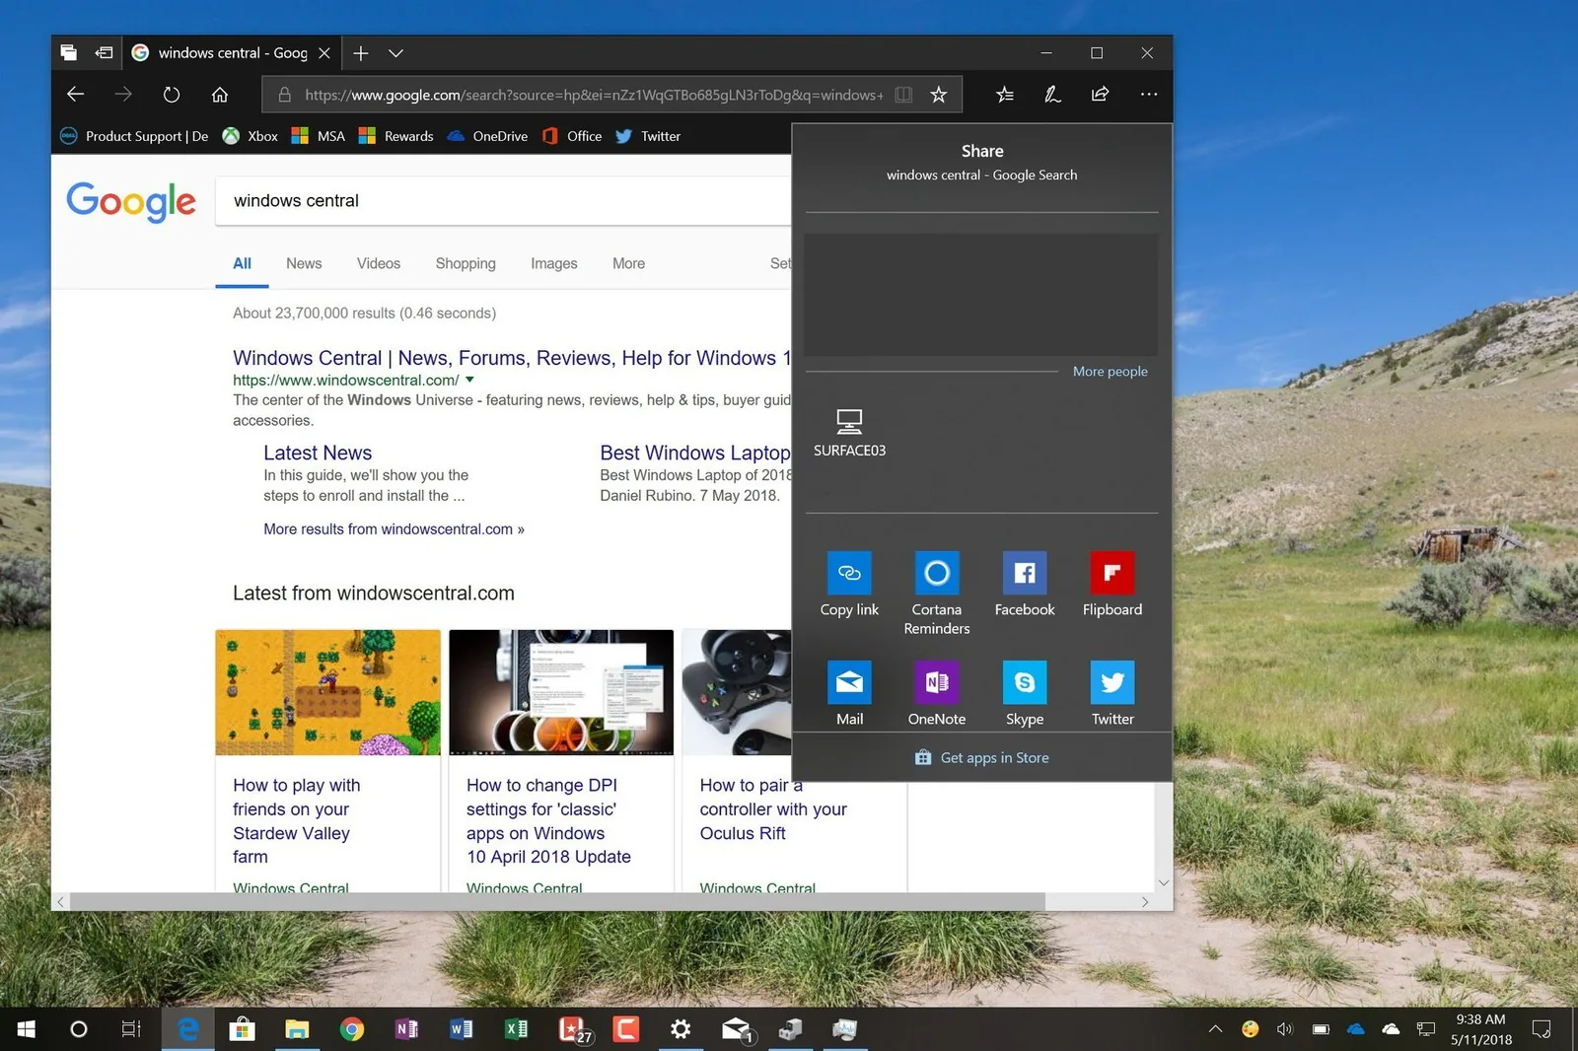Open Set these tabs aside icon
This screenshot has height=1051, width=1578.
pos(104,53)
